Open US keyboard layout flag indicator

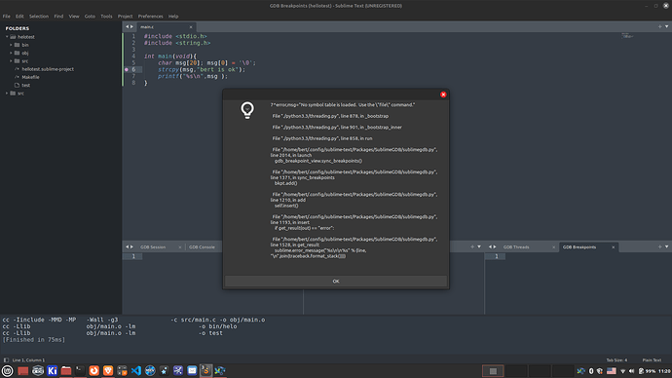[612, 371]
